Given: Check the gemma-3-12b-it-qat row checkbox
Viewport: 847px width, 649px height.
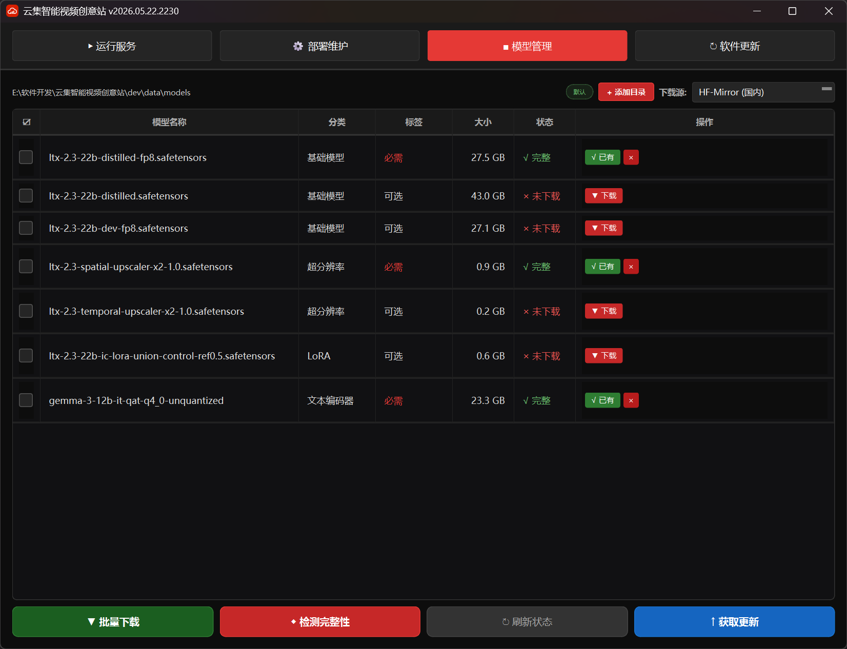Looking at the screenshot, I should point(26,400).
